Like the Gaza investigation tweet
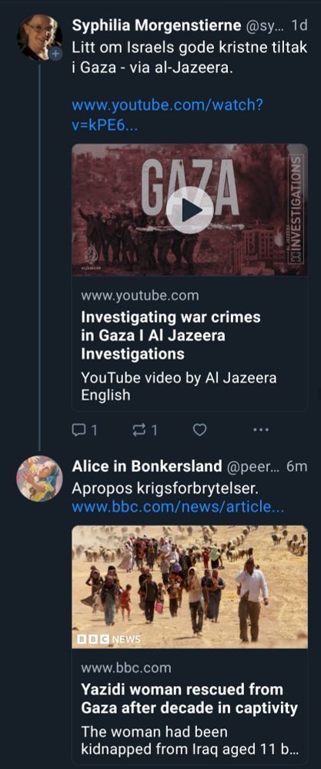 (200, 430)
